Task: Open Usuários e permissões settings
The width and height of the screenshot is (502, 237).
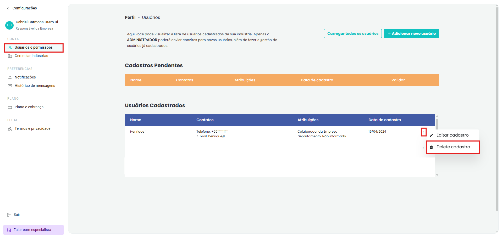Action: point(34,48)
